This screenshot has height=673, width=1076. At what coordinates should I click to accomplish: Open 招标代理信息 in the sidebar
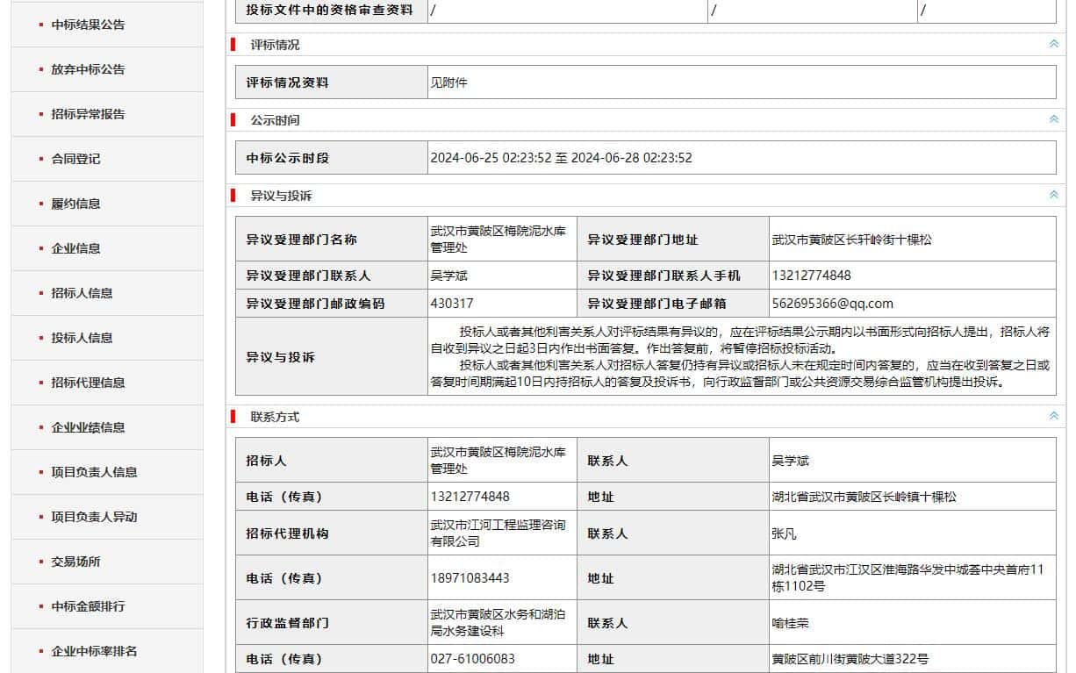coord(88,383)
